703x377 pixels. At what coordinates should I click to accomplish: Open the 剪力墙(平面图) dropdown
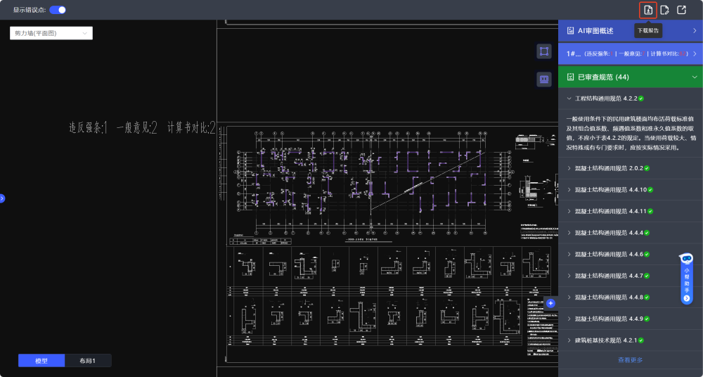click(x=51, y=33)
